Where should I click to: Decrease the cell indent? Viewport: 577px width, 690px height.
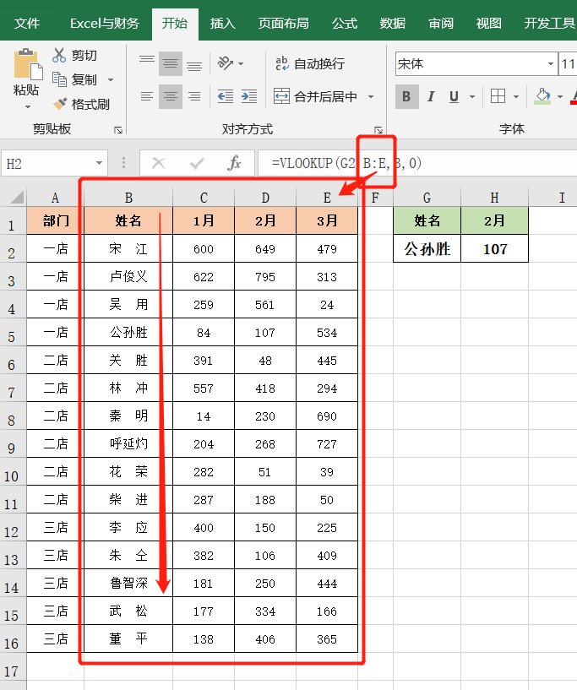click(x=226, y=96)
